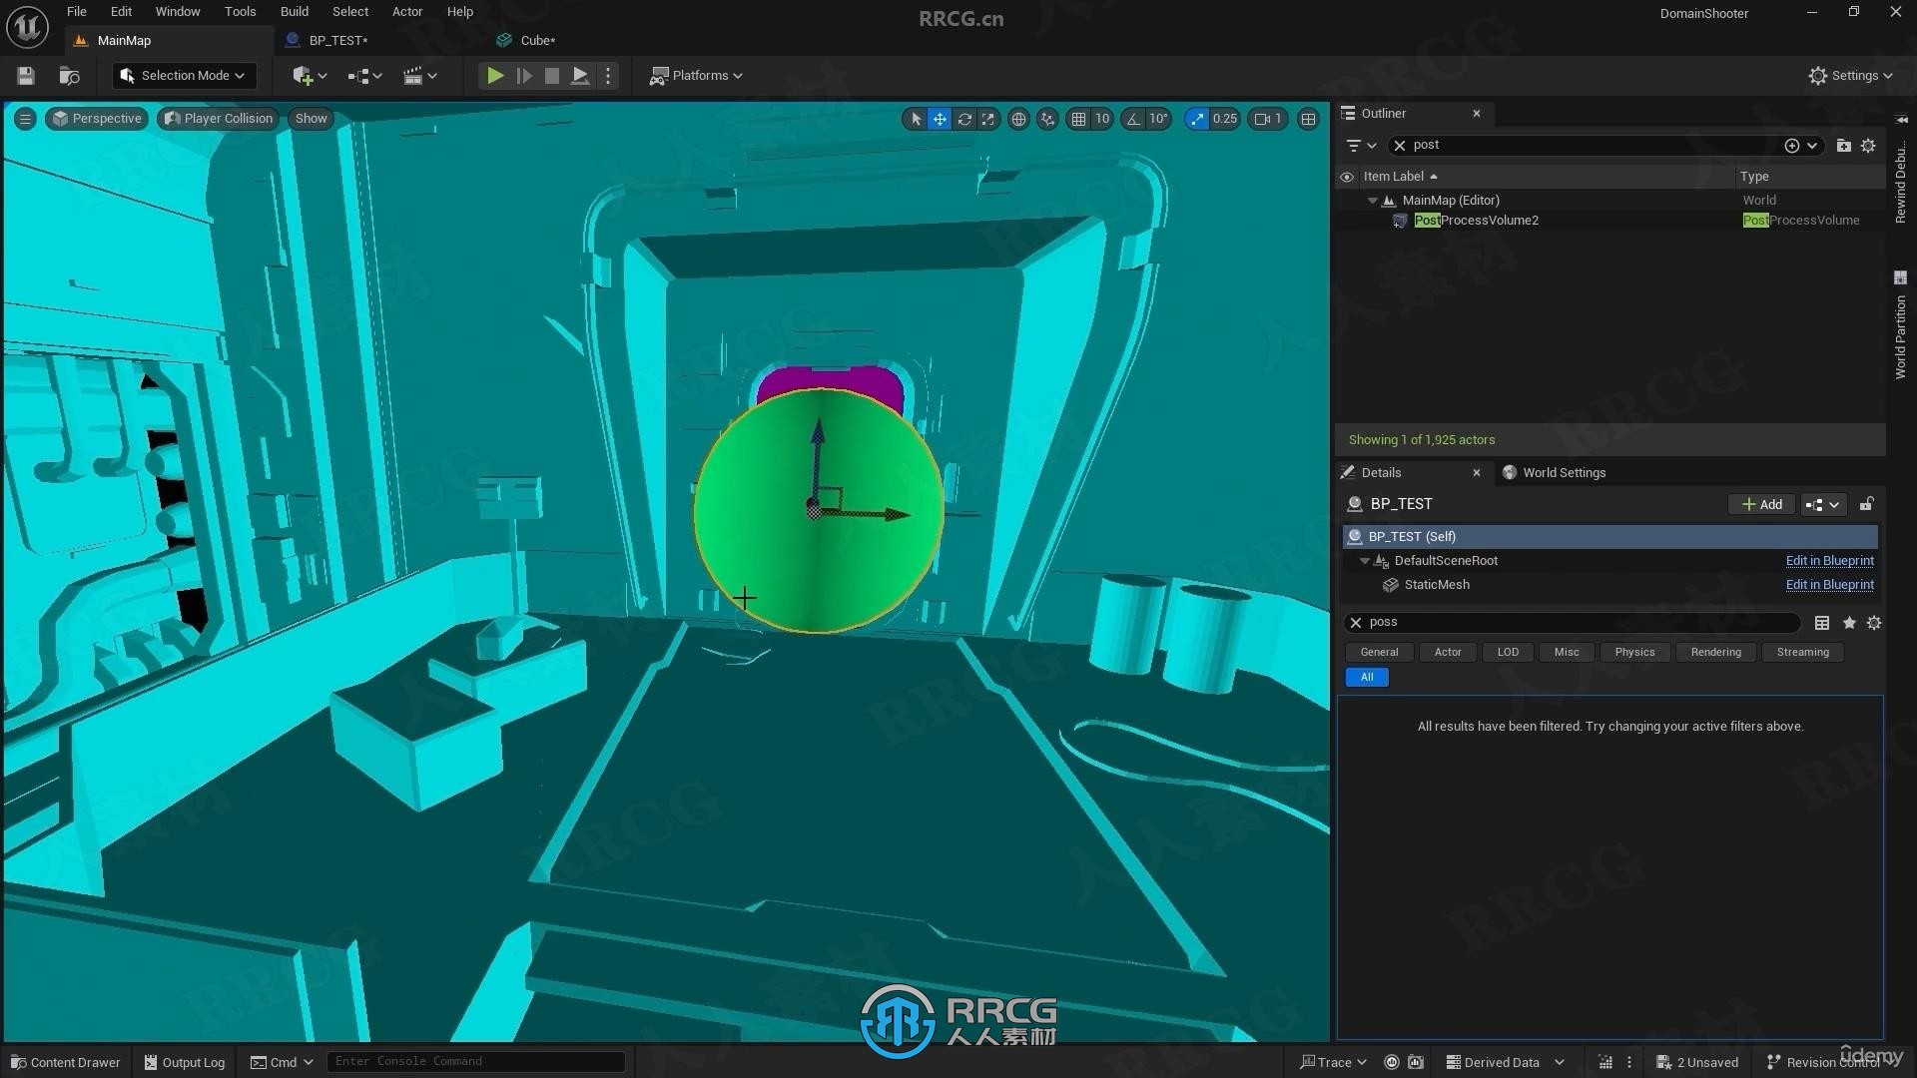
Task: Click Edit in Blueprint for StaticMesh
Action: pyautogui.click(x=1829, y=585)
